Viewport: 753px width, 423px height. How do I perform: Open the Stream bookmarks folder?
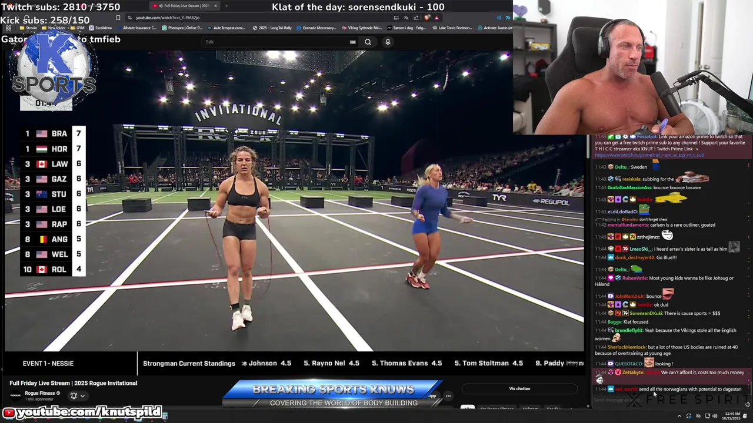pyautogui.click(x=29, y=28)
